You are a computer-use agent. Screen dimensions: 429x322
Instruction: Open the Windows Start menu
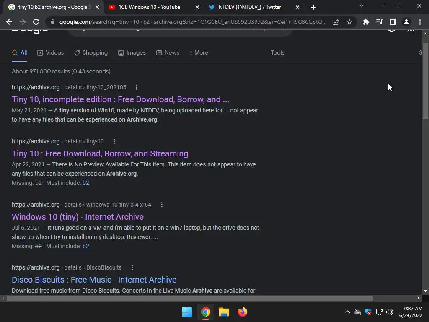(x=187, y=312)
